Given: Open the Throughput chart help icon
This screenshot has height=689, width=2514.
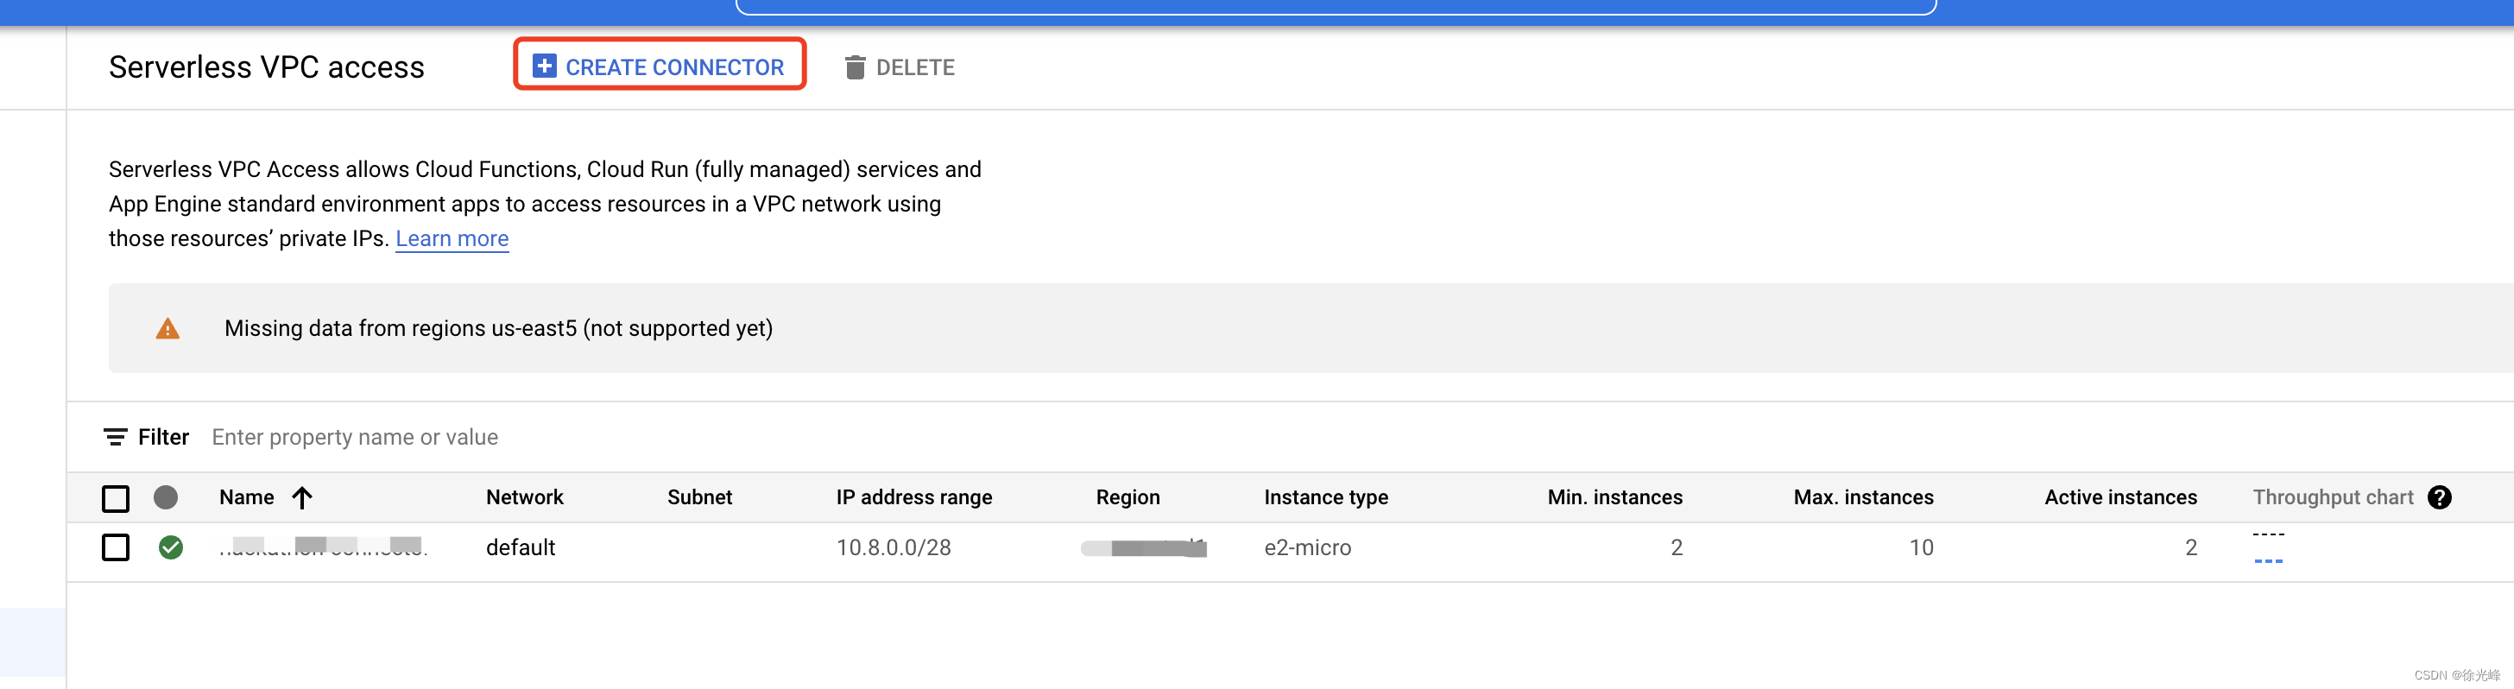Looking at the screenshot, I should [2439, 497].
